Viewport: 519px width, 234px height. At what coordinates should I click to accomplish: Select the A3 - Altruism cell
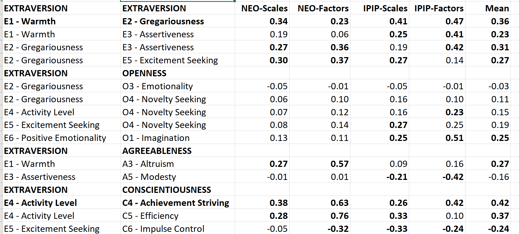[x=148, y=164]
